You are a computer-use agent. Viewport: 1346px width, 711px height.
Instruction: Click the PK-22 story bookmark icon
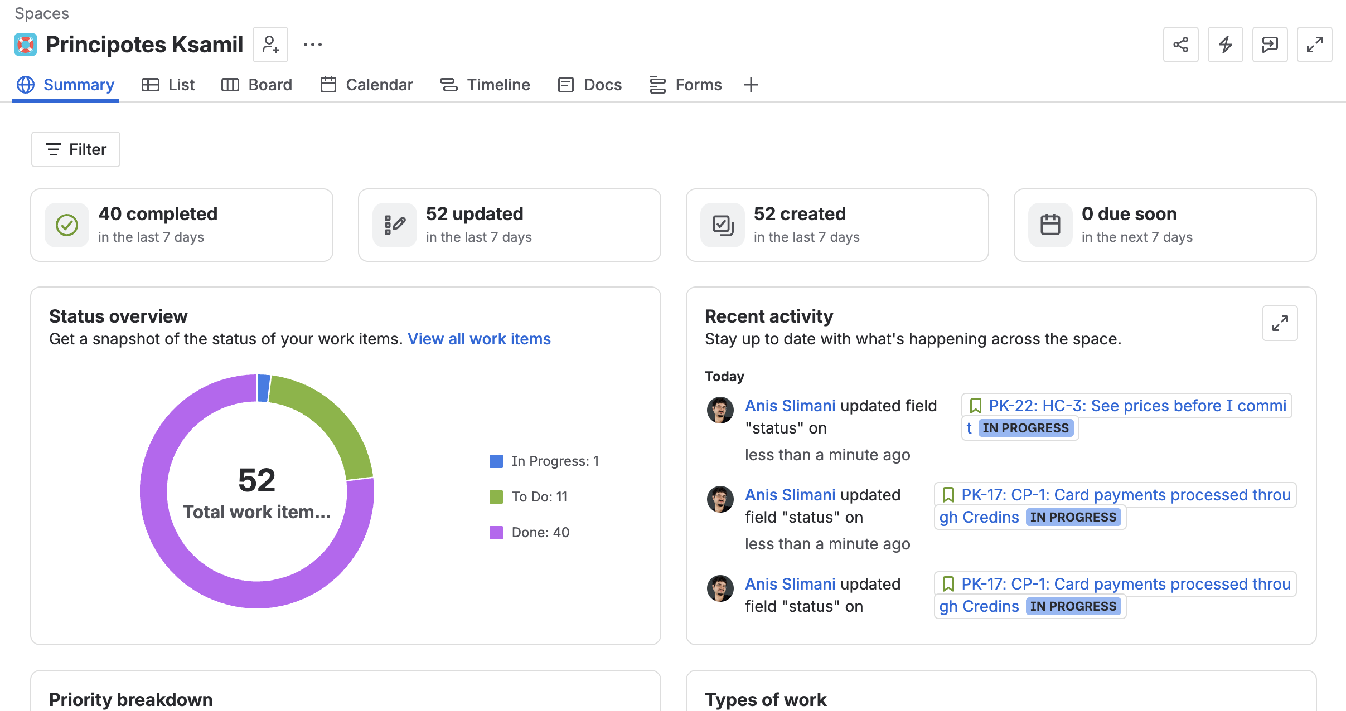point(976,406)
